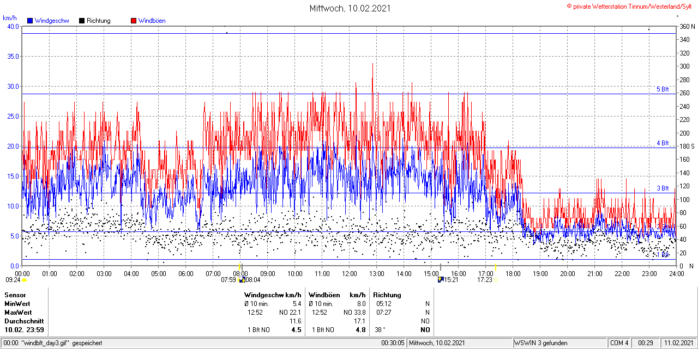Viewport: 698px width, 349px height.
Task: Click the yellow icon beside 17:23
Action: coord(496,280)
